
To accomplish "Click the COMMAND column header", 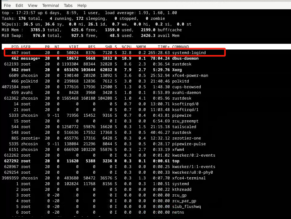I will point(181,47).
